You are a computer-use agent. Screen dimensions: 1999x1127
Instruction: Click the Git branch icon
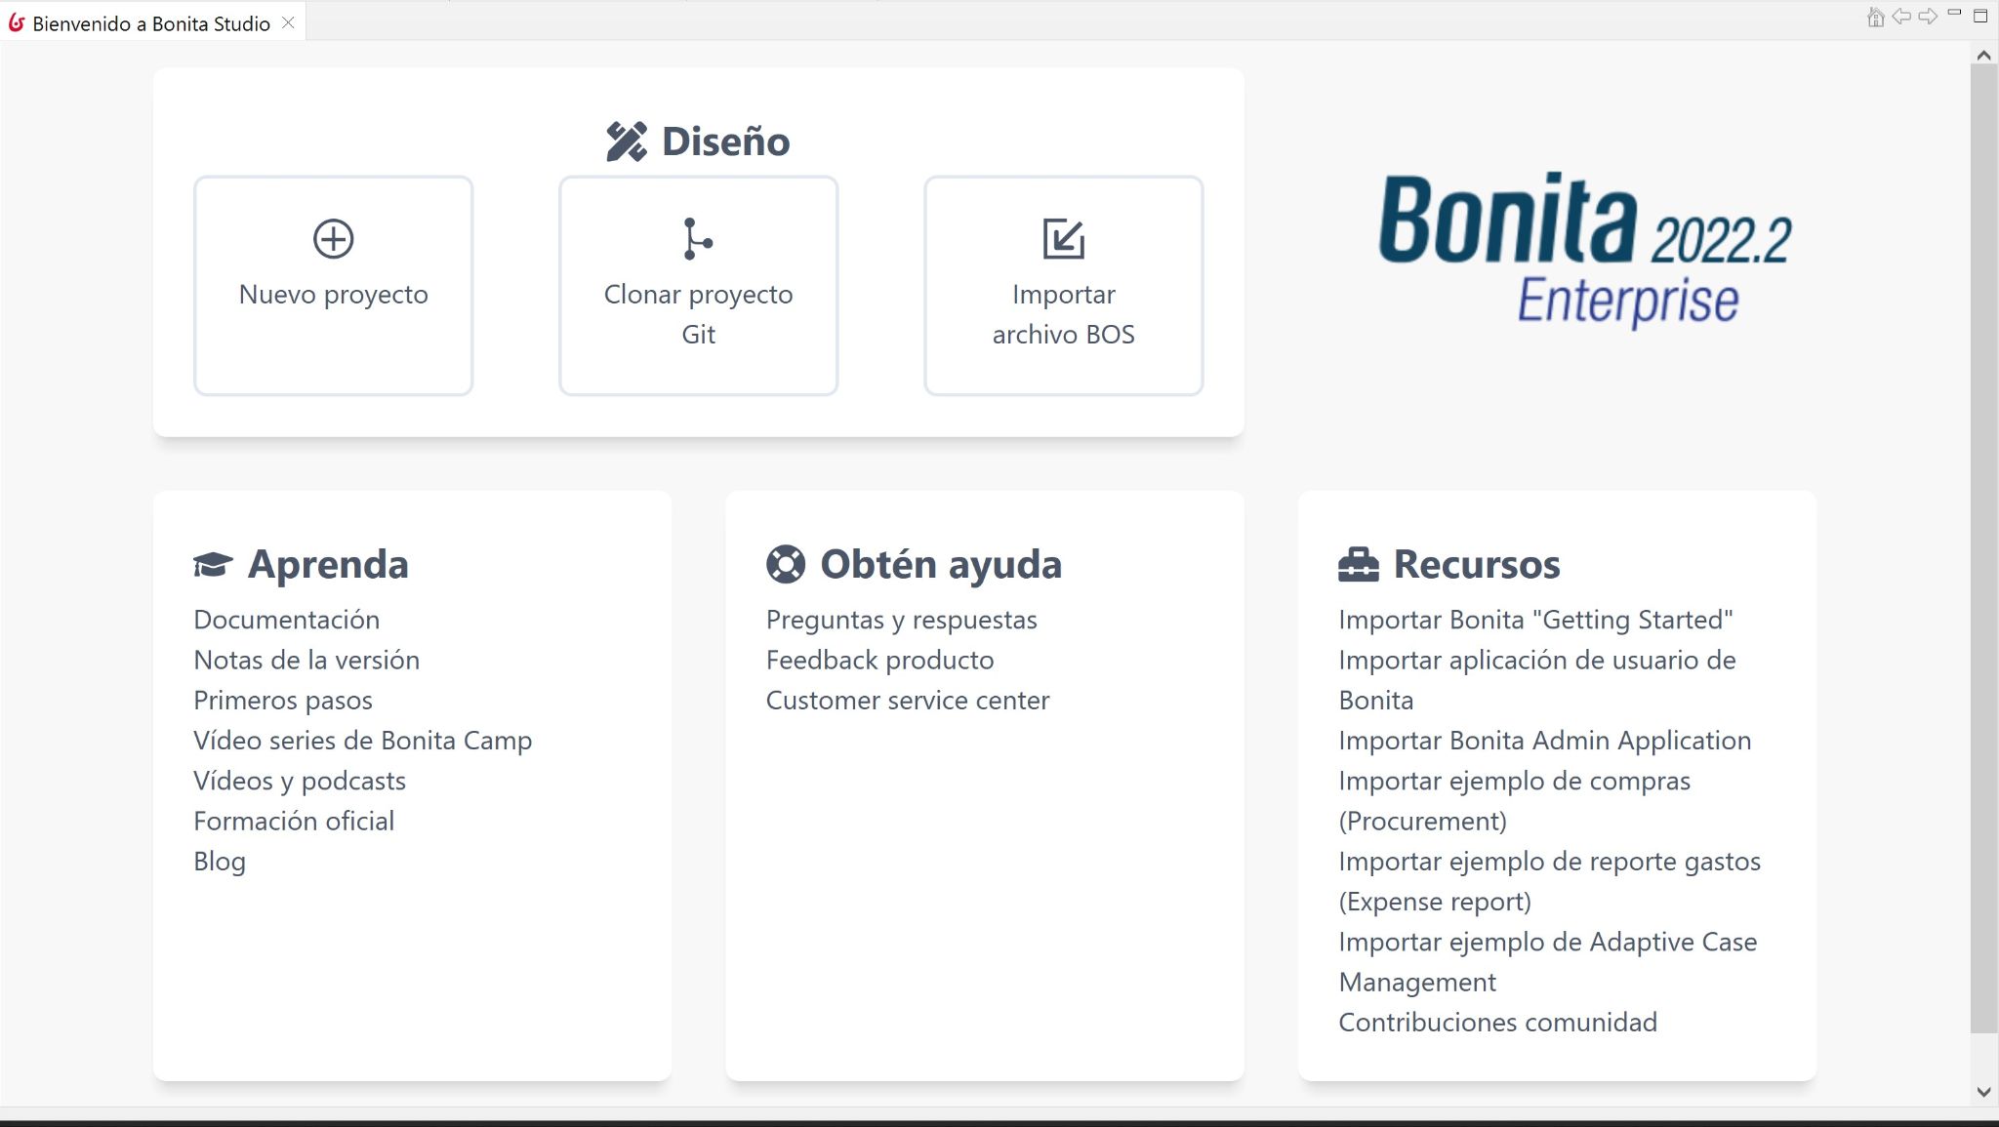click(697, 239)
